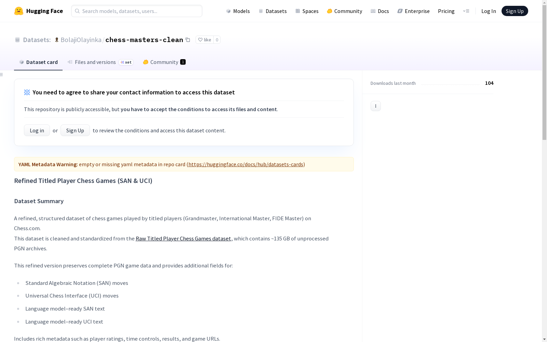Open Raw Titled Player Chess Games dataset link
Viewport: 547px width, 342px height.
tap(183, 238)
